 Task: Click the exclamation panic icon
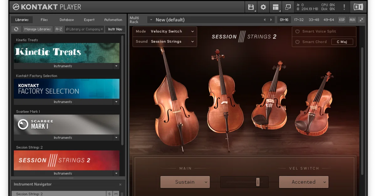(x=344, y=7)
